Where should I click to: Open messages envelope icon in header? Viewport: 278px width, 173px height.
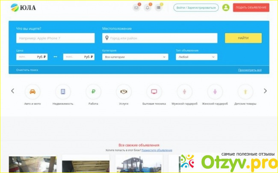click(136, 8)
